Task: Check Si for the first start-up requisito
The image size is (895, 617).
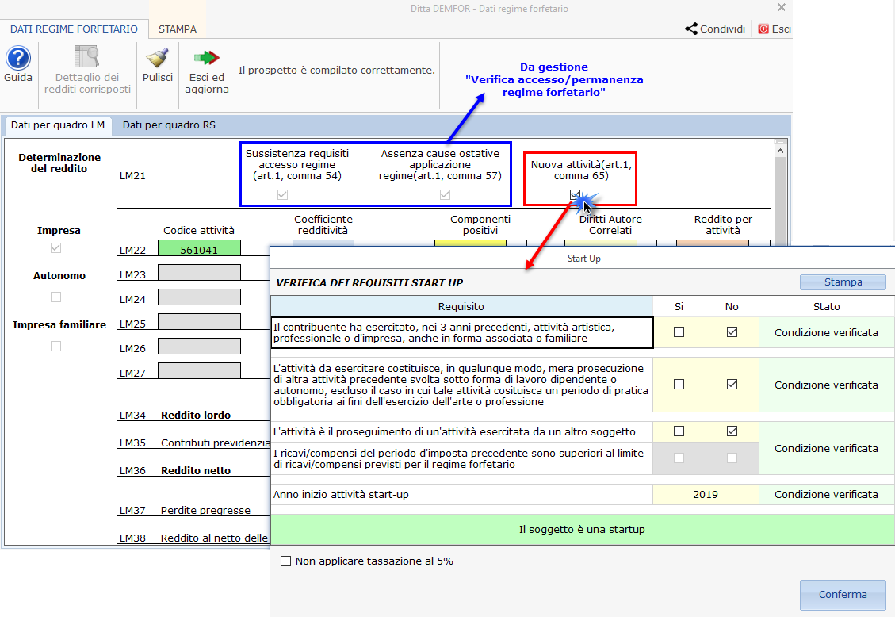Action: [x=679, y=331]
